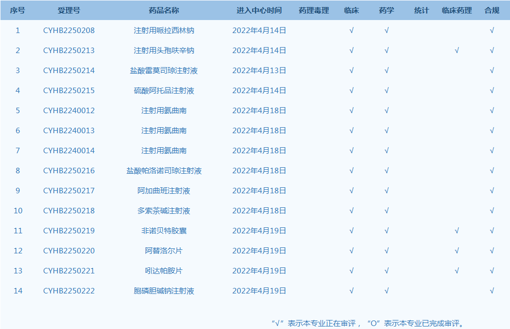The height and width of the screenshot is (329, 510).
Task: Select acceptance number CYHB2250214
Action: coord(69,71)
